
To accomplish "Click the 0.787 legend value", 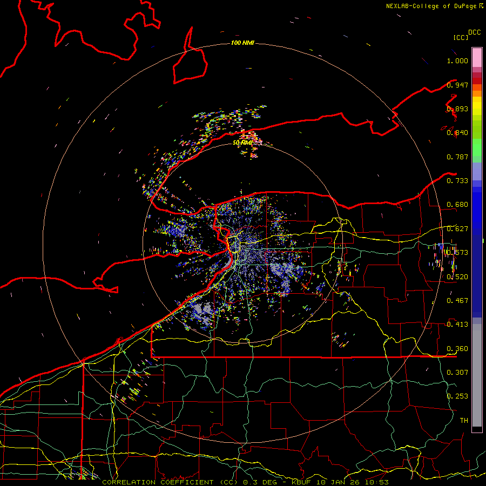I will (x=457, y=157).
